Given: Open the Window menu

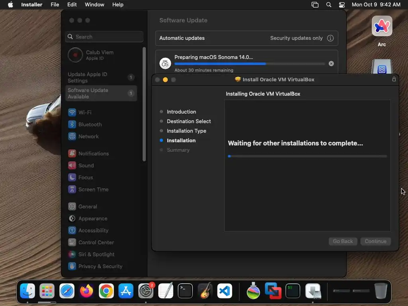Looking at the screenshot, I should (94, 5).
